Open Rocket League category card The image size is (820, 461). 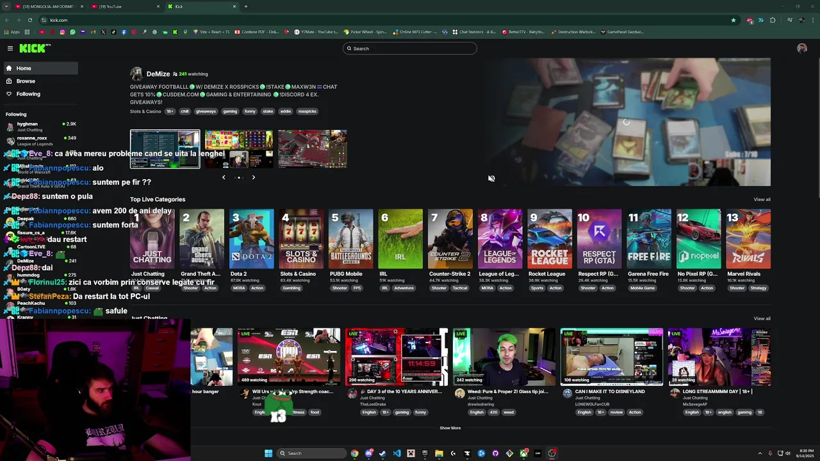tap(550, 239)
